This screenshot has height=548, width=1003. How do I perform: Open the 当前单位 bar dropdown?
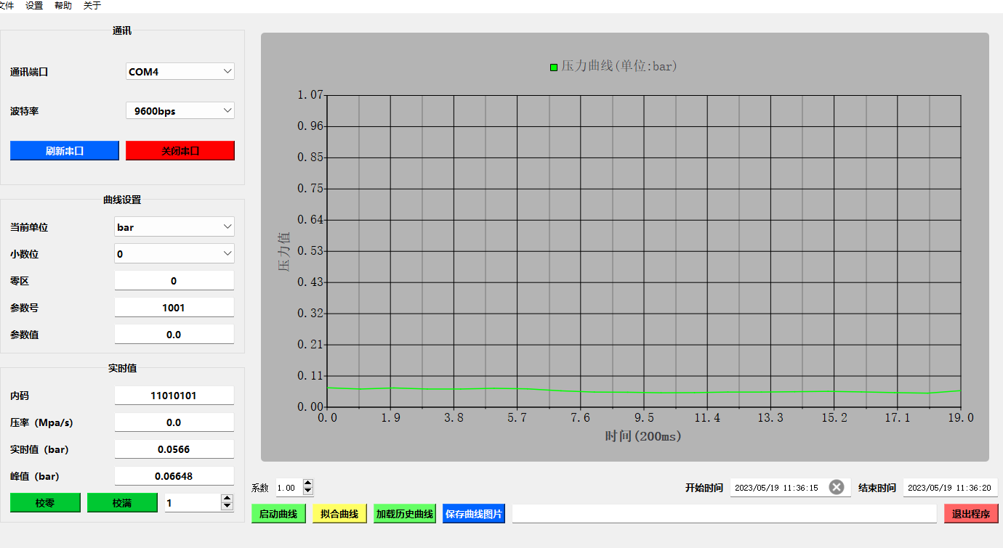(174, 226)
